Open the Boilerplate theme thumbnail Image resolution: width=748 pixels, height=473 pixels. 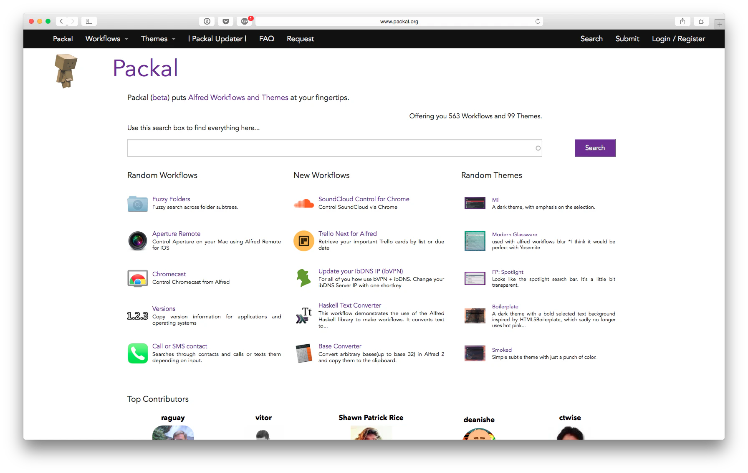tap(475, 316)
